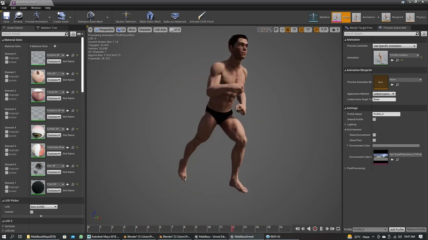The image size is (428, 240).
Task: Toggle Shared Profile checkbox
Action: 374,119
